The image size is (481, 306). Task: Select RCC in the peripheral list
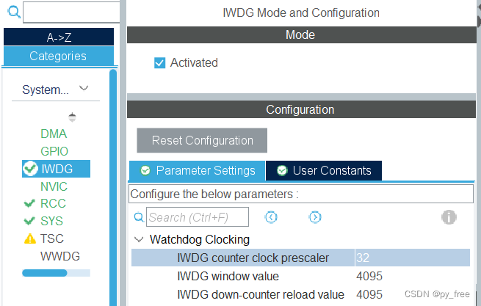click(53, 203)
